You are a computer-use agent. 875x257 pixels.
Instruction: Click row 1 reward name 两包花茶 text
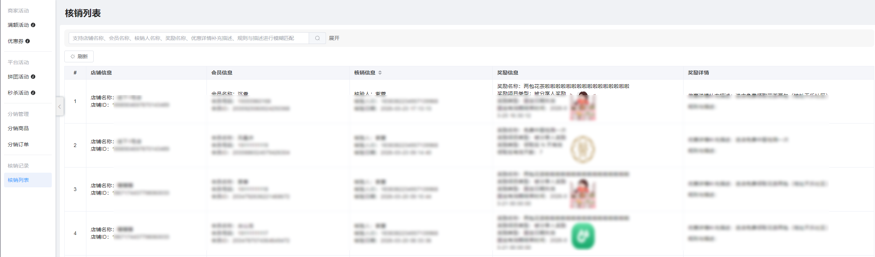(576, 86)
